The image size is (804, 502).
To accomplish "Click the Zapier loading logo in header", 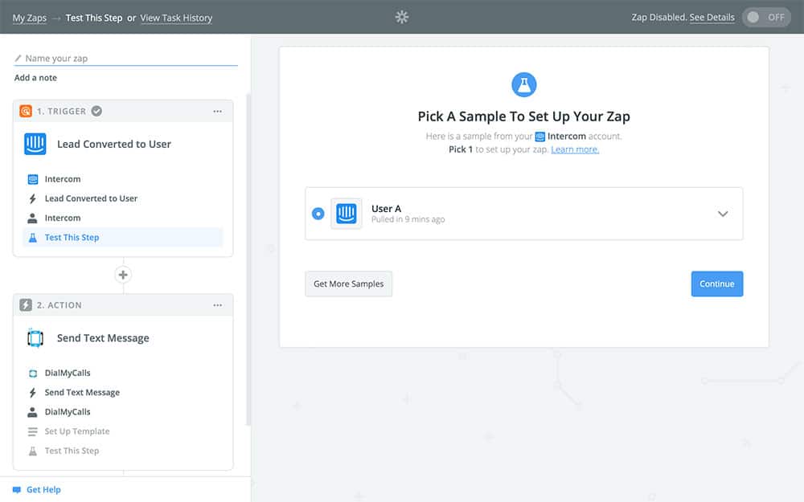I will coord(402,17).
